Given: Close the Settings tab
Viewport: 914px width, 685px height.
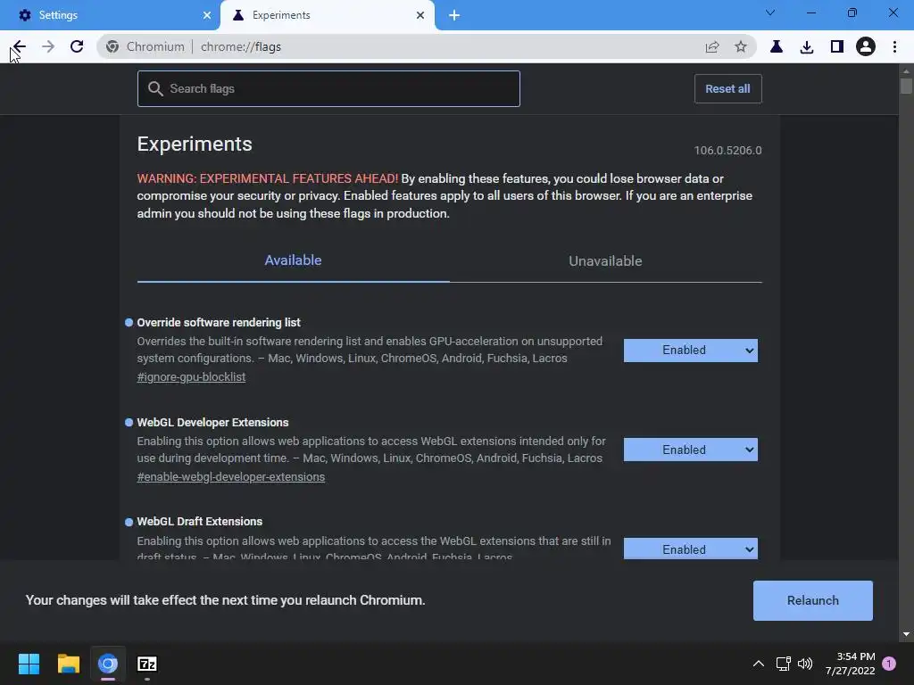Looking at the screenshot, I should click(207, 15).
